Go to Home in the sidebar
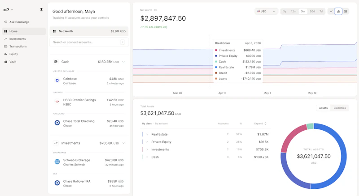 (24, 31)
